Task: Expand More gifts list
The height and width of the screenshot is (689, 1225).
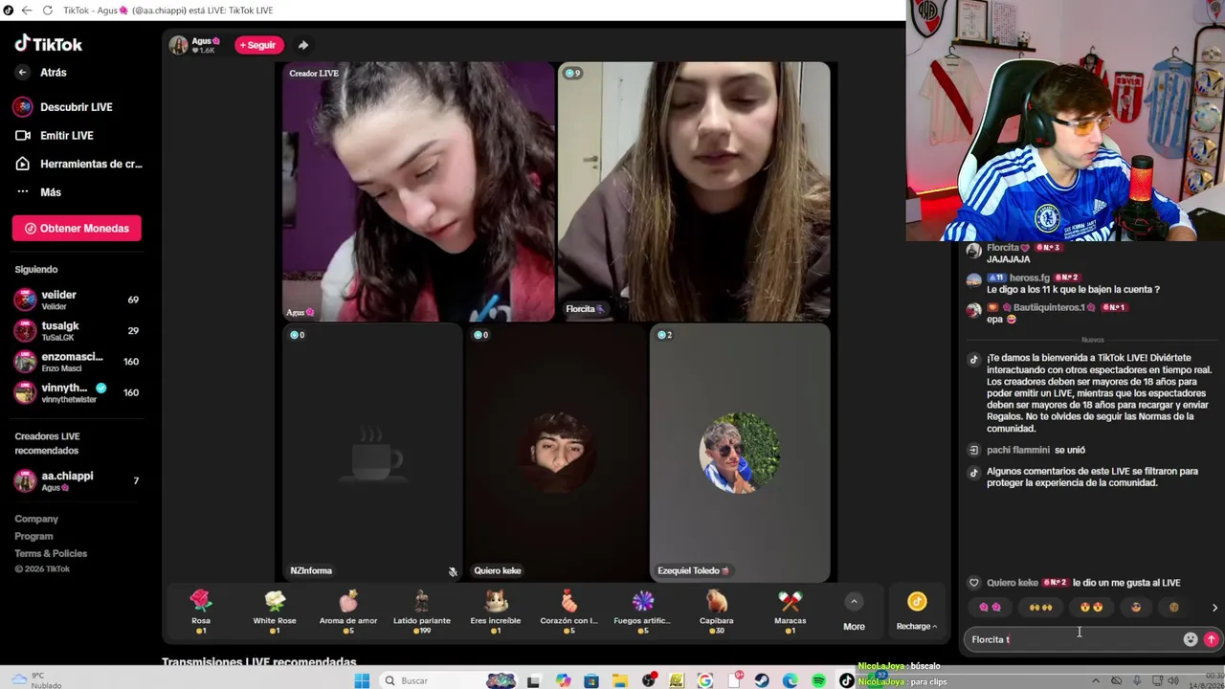Action: click(854, 611)
